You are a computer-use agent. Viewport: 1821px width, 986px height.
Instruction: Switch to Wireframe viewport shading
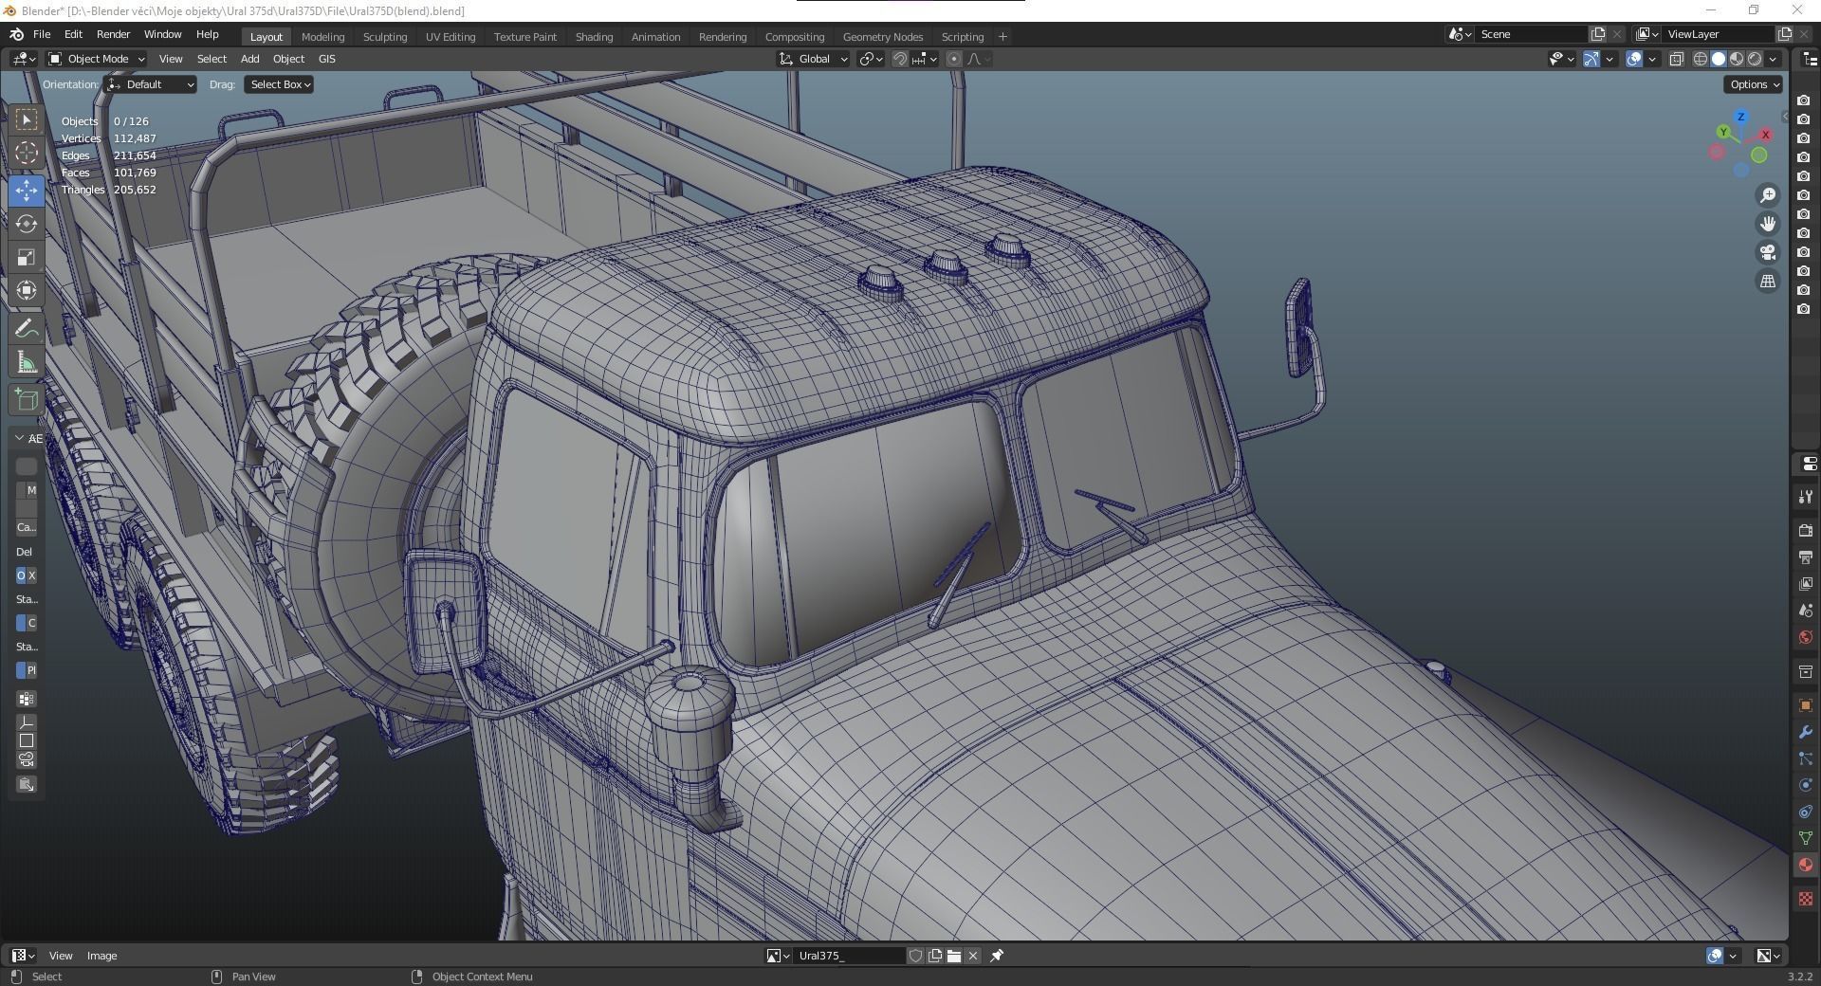[x=1701, y=59]
